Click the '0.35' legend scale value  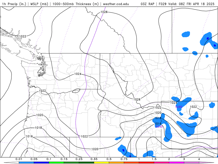coord(94,159)
